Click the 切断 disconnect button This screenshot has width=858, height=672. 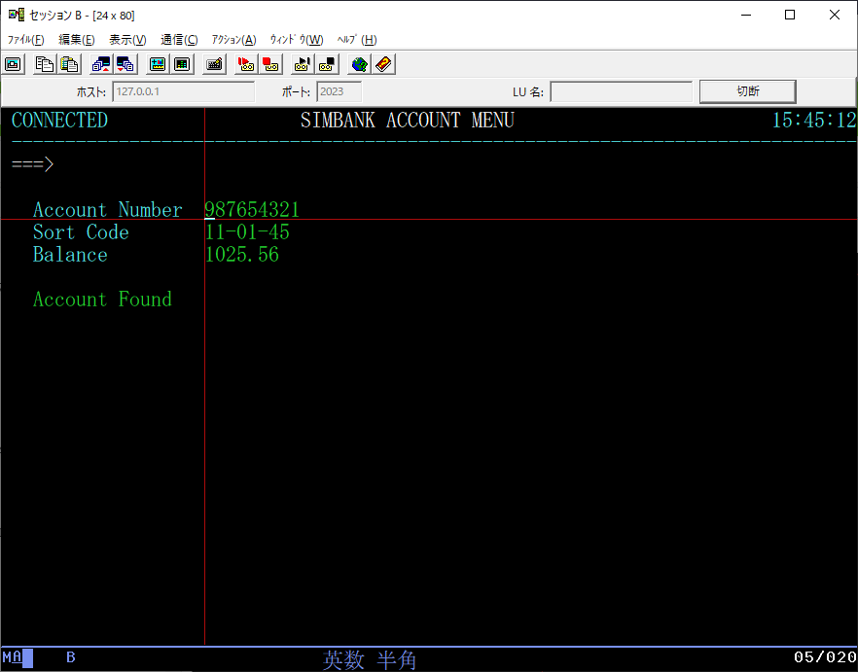[747, 91]
